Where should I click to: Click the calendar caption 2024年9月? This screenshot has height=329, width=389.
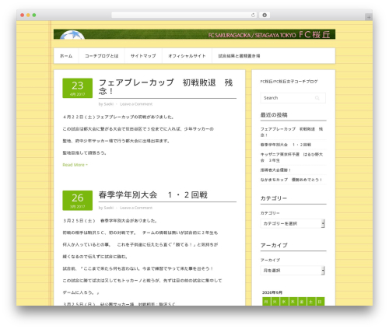tap(272, 292)
